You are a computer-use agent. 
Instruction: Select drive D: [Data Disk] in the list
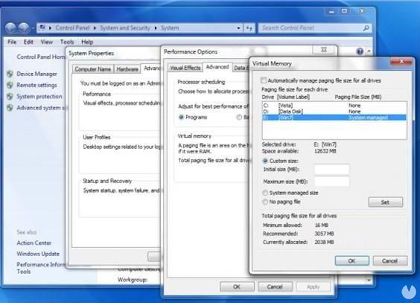coord(334,112)
